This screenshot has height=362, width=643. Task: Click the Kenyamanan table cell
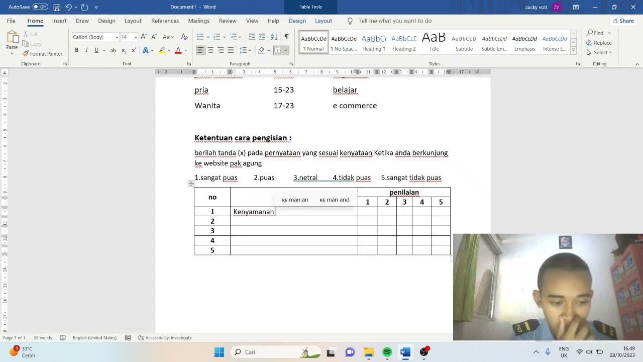294,212
